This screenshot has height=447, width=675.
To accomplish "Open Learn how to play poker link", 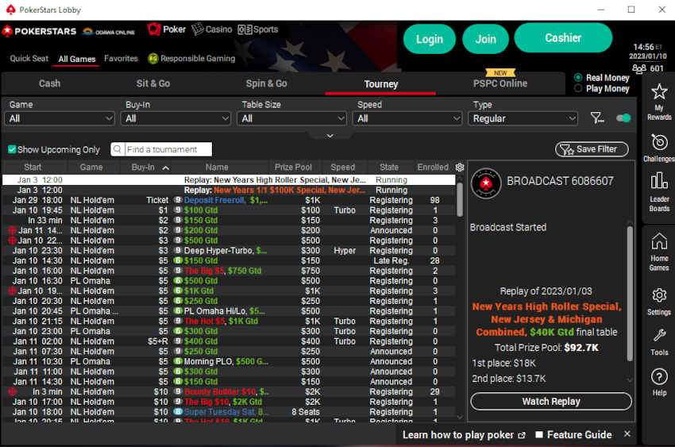I will point(458,435).
